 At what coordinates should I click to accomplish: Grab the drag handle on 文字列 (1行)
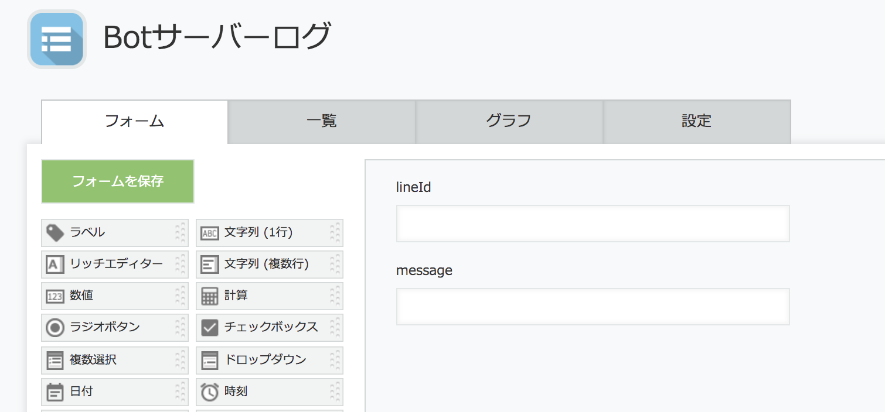click(335, 233)
